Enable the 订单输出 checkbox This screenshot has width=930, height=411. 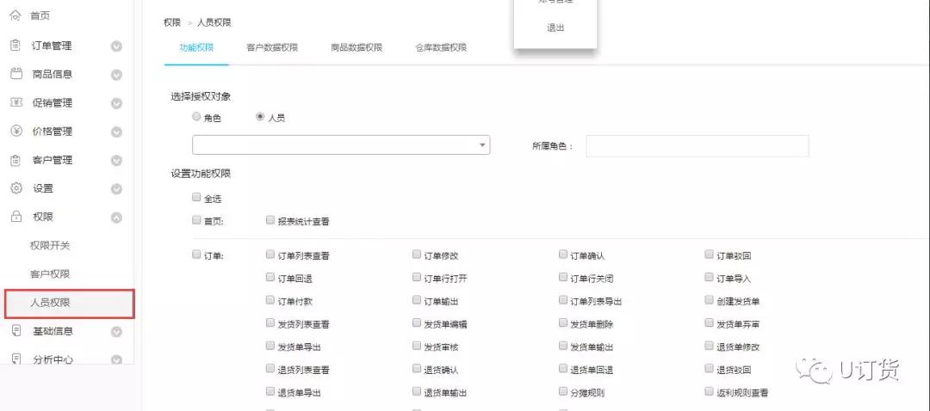(417, 300)
